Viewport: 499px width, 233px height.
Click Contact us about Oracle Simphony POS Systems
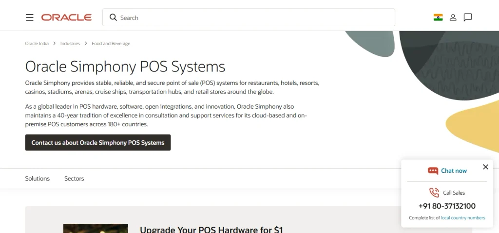(x=98, y=143)
